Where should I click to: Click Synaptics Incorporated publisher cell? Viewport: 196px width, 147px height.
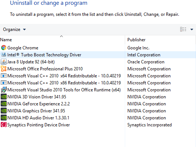(x=149, y=125)
